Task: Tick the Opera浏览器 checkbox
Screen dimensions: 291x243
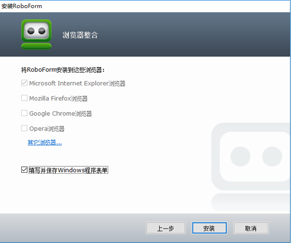Action: 24,129
